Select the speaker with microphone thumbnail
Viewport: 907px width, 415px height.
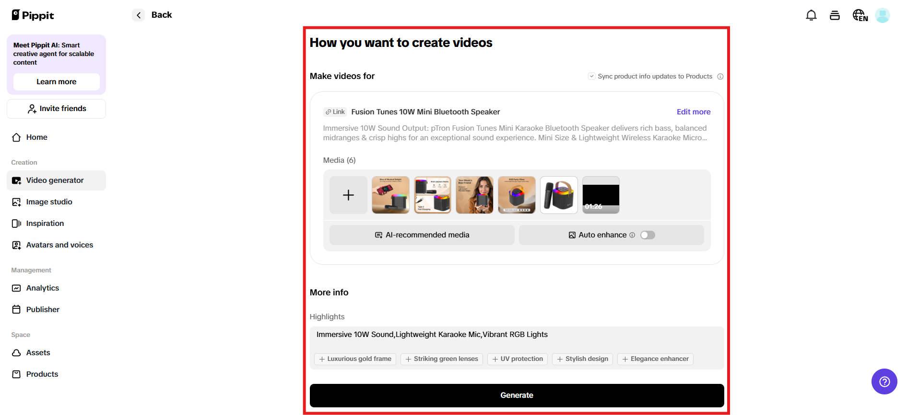click(x=559, y=195)
